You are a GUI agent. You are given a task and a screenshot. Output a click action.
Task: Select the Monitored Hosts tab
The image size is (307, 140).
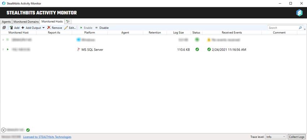pyautogui.click(x=52, y=22)
